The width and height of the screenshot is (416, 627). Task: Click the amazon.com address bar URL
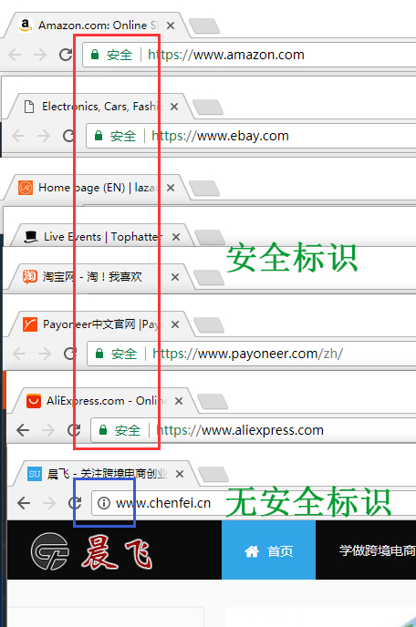[226, 55]
